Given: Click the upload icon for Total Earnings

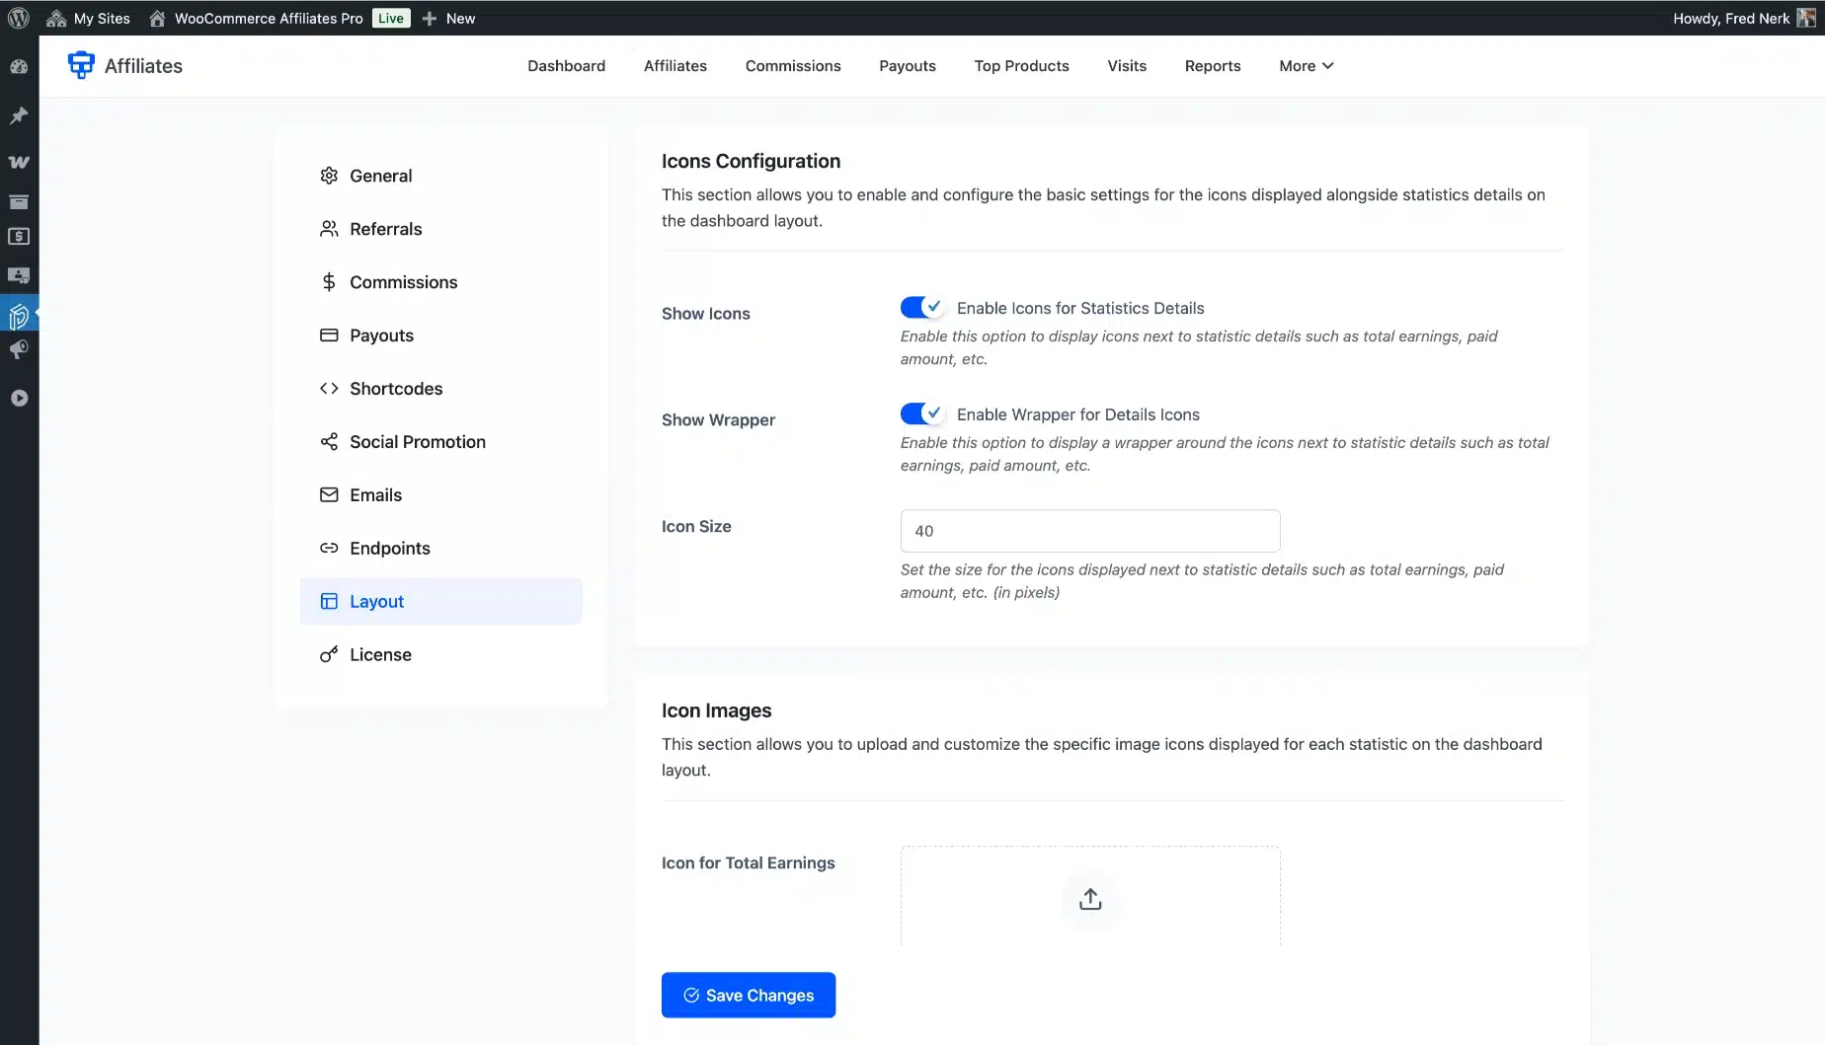Looking at the screenshot, I should [x=1089, y=899].
